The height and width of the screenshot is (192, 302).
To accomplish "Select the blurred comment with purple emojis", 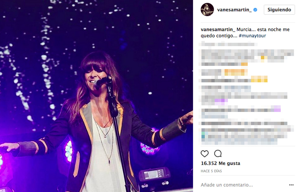I will coord(245,95).
